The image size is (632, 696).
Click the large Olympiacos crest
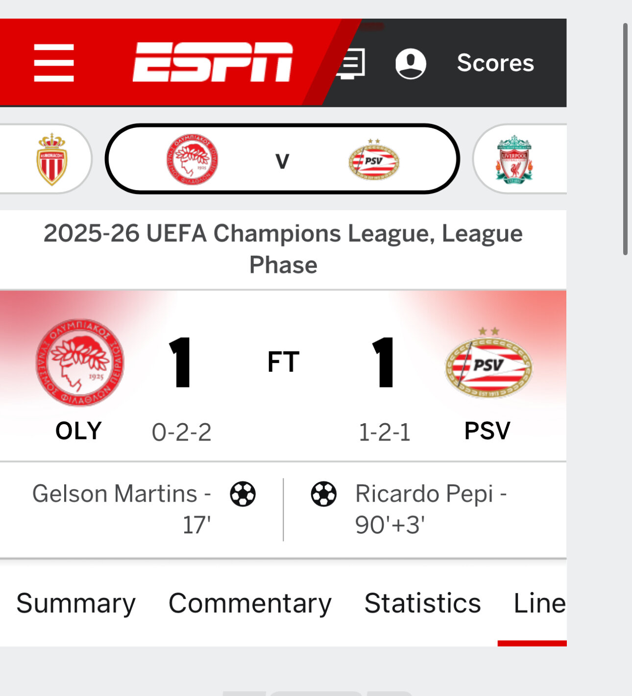(x=80, y=362)
